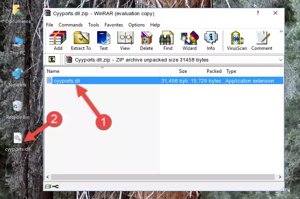Open the File menu
The image size is (300, 199).
50,25
